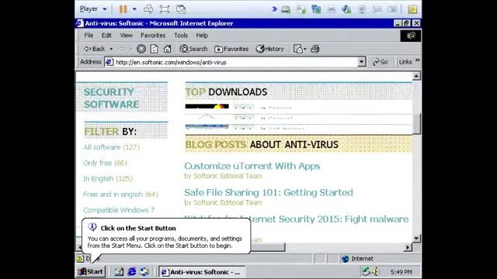Click the Back button
This screenshot has width=497, height=279.
click(94, 49)
